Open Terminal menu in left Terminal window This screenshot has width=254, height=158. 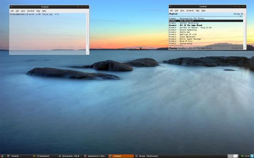[31, 11]
